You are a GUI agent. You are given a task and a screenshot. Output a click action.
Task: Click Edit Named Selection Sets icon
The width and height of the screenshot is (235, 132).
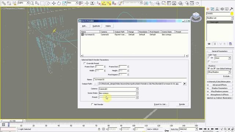pos(120,3)
